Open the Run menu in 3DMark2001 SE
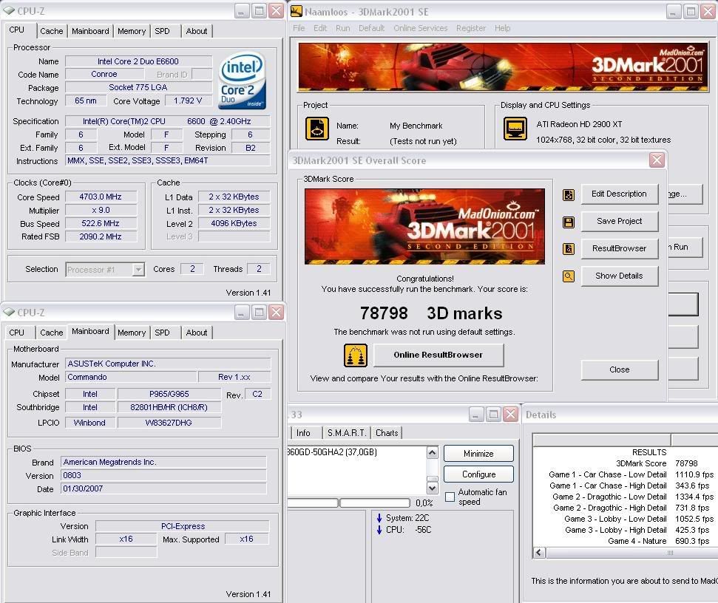The height and width of the screenshot is (603, 718). (342, 28)
